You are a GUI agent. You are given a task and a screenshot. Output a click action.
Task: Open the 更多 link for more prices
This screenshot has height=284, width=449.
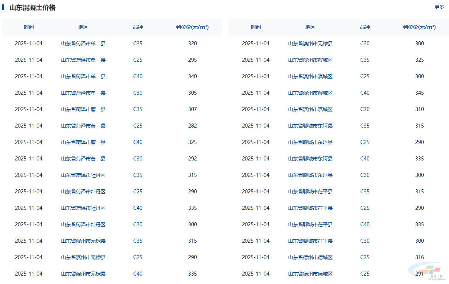tap(439, 7)
